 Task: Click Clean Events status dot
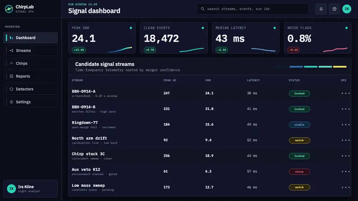(x=203, y=28)
